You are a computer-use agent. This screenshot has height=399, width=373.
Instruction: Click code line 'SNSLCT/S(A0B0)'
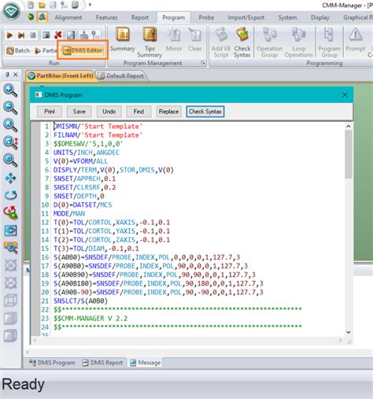(x=80, y=301)
